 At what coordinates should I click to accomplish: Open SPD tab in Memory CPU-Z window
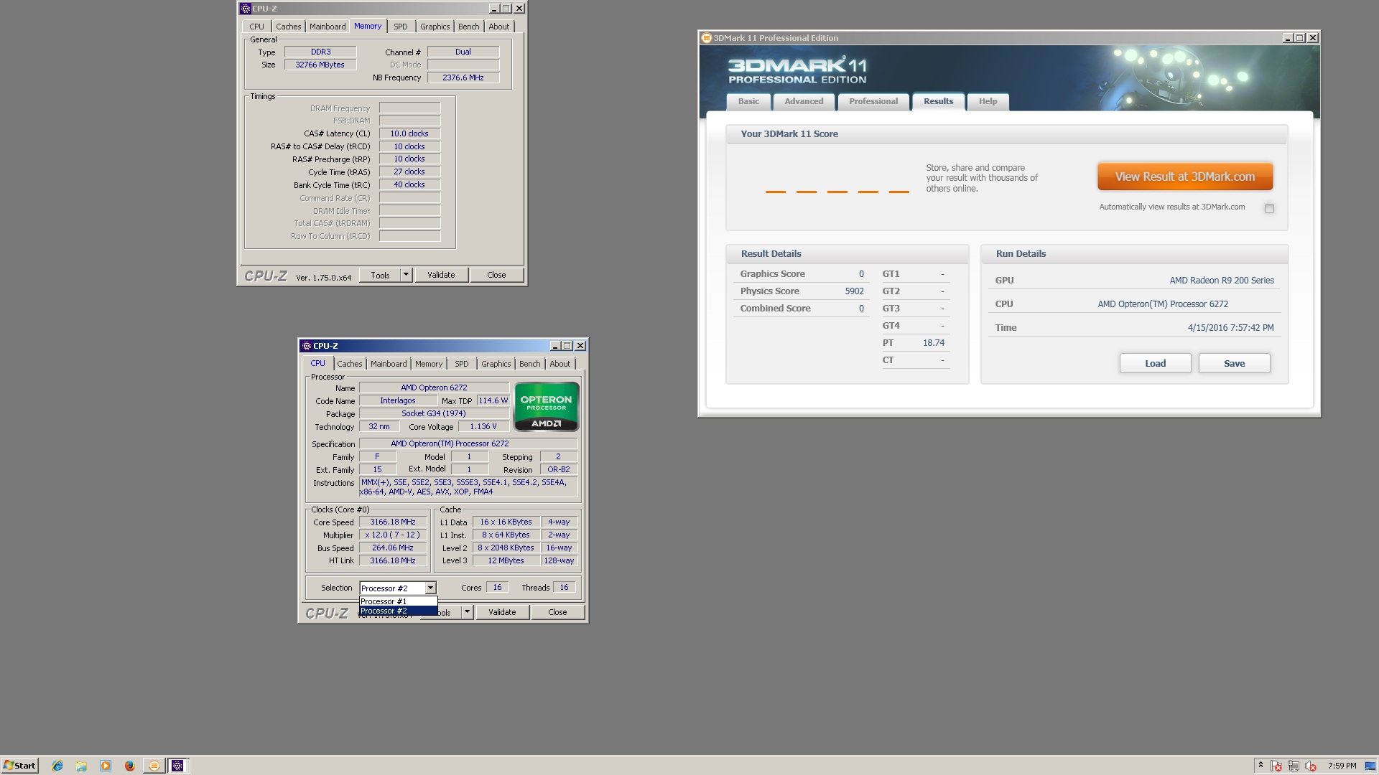tap(401, 27)
